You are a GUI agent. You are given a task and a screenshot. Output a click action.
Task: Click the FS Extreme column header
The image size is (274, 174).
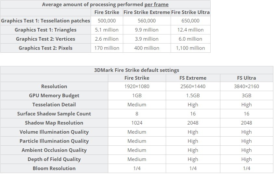tap(193, 78)
